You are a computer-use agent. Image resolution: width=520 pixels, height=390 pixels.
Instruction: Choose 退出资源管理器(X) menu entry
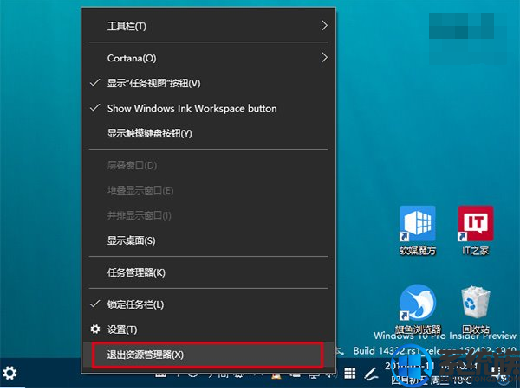(207, 355)
